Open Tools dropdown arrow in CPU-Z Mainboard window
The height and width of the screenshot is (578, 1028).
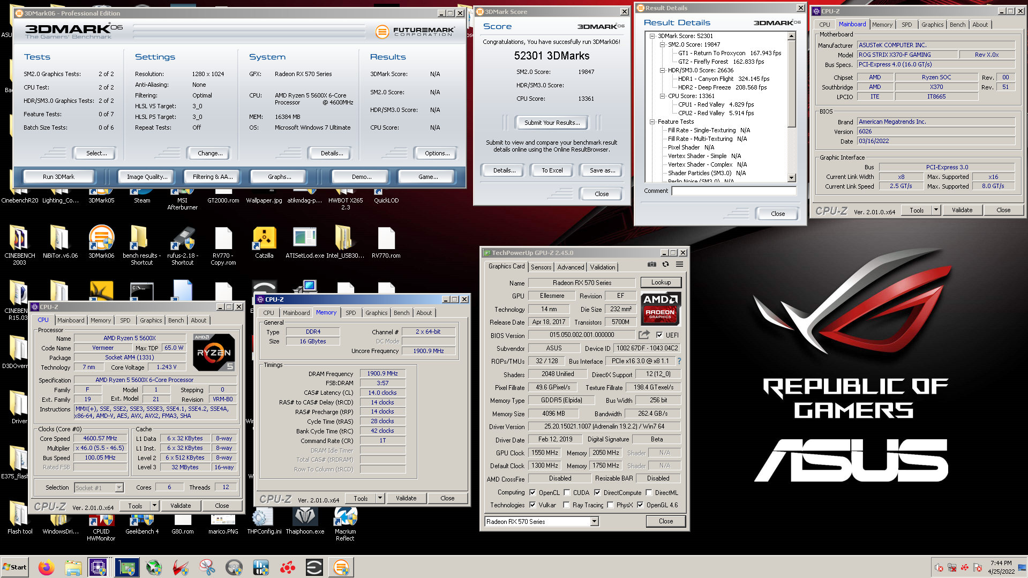(936, 210)
